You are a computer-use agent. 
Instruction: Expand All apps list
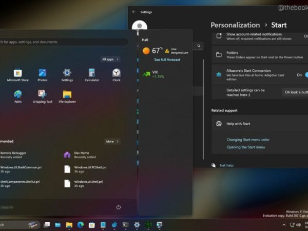110,59
